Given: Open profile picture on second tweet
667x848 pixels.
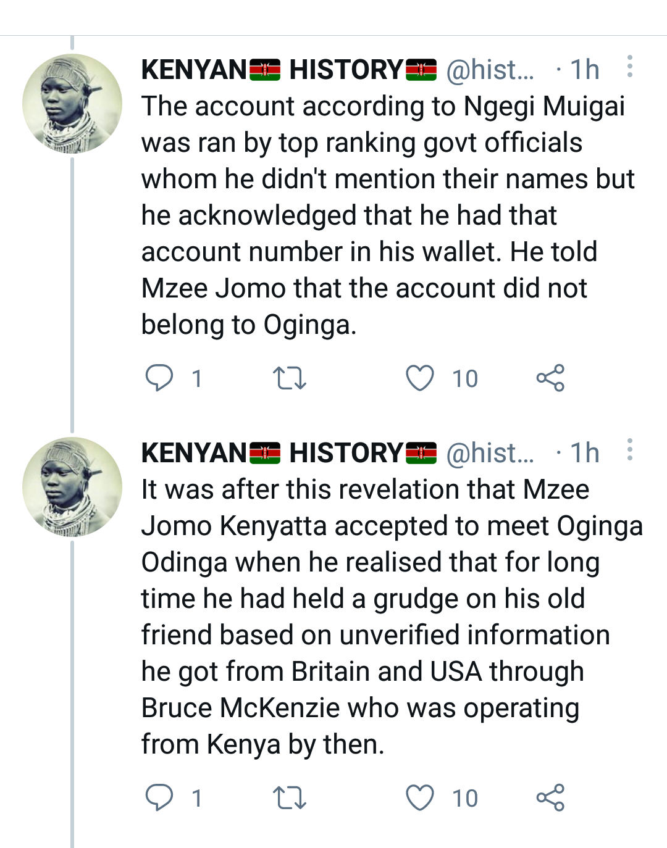Looking at the screenshot, I should pyautogui.click(x=72, y=487).
